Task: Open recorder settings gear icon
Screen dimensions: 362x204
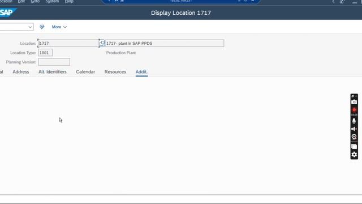Action: (354, 154)
